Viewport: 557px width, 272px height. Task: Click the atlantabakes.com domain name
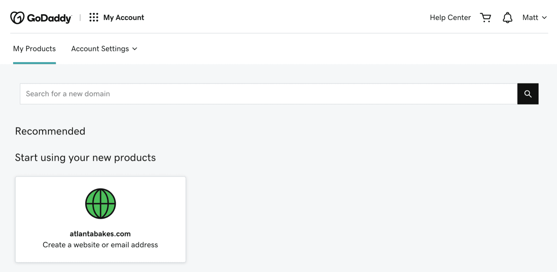[x=100, y=234]
